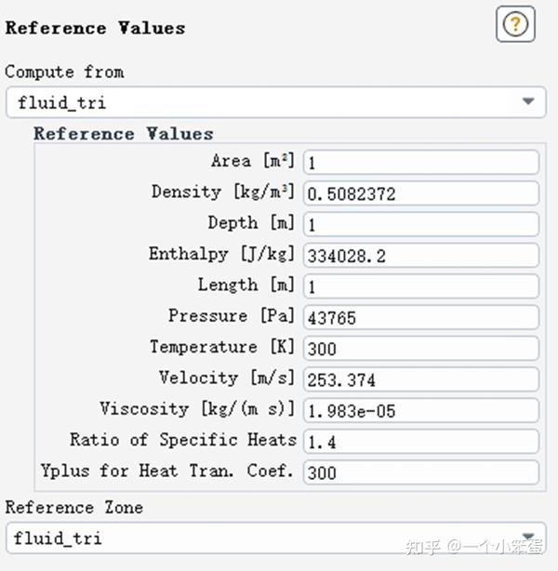Click the Pressure value field
Viewport: 558px width, 571px height.
(x=420, y=317)
